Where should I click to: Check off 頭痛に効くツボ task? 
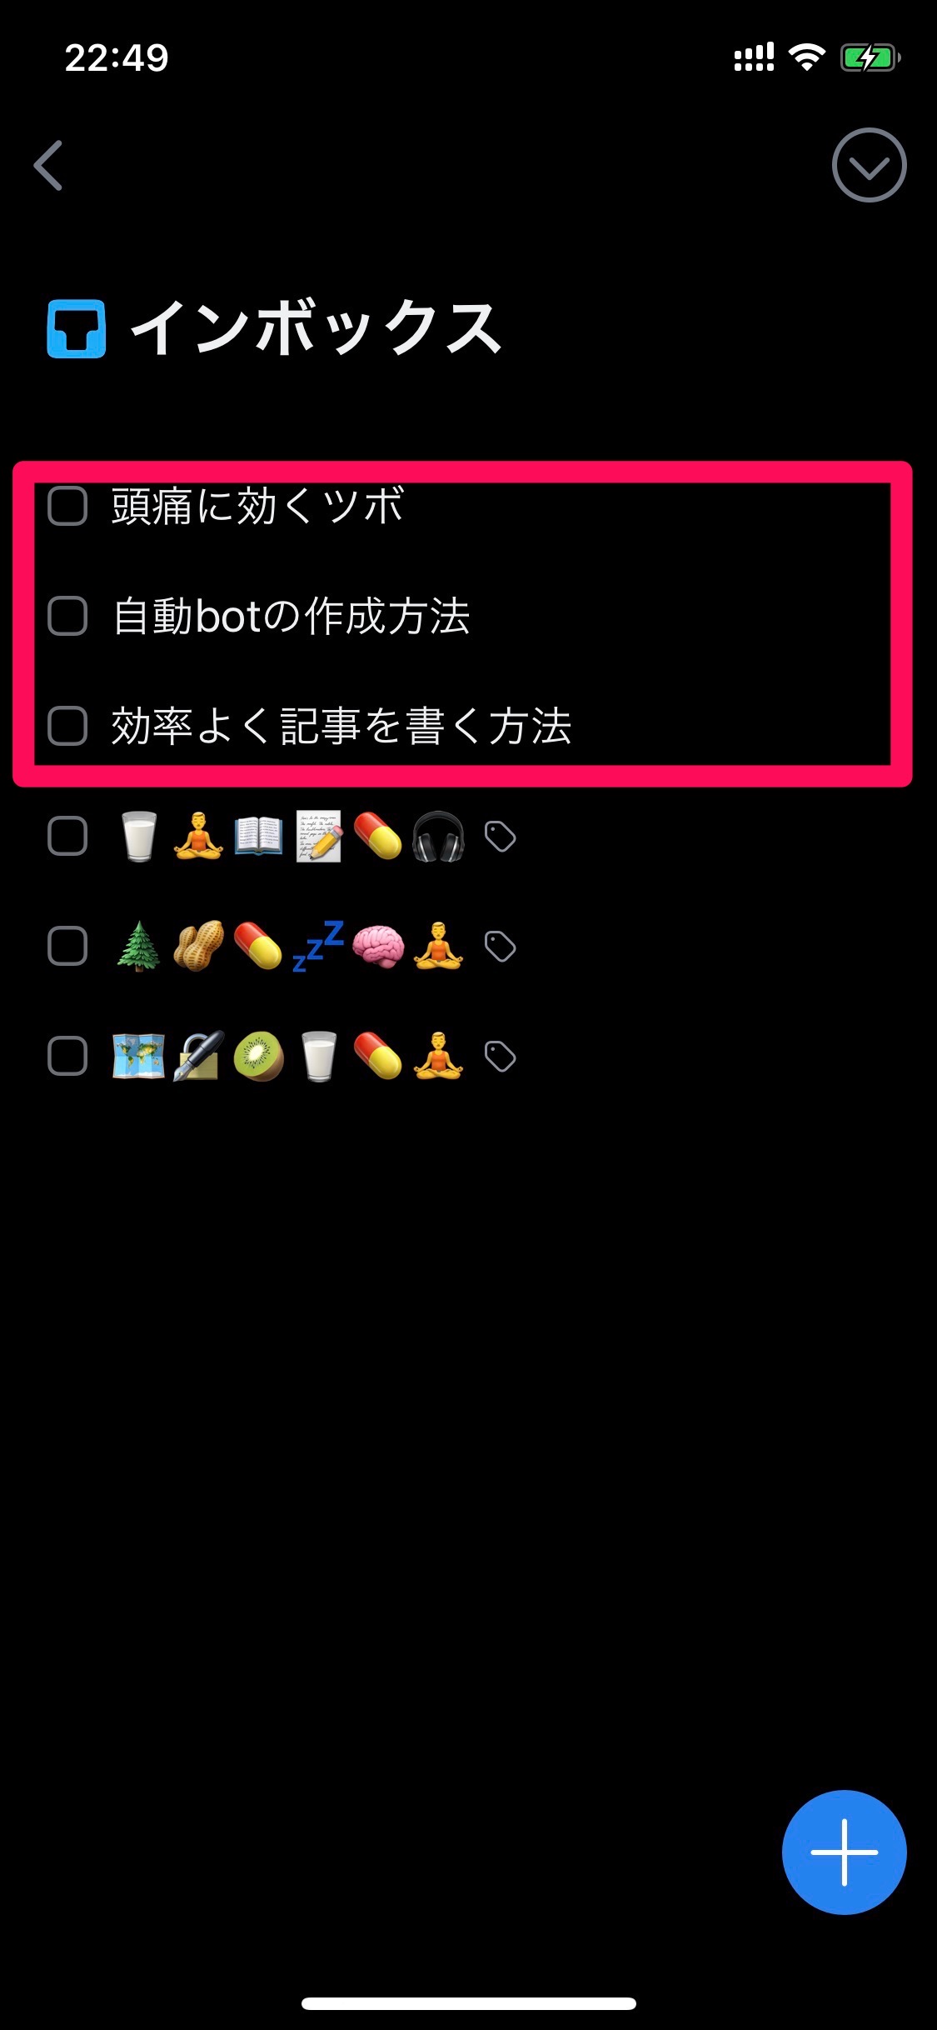[67, 506]
